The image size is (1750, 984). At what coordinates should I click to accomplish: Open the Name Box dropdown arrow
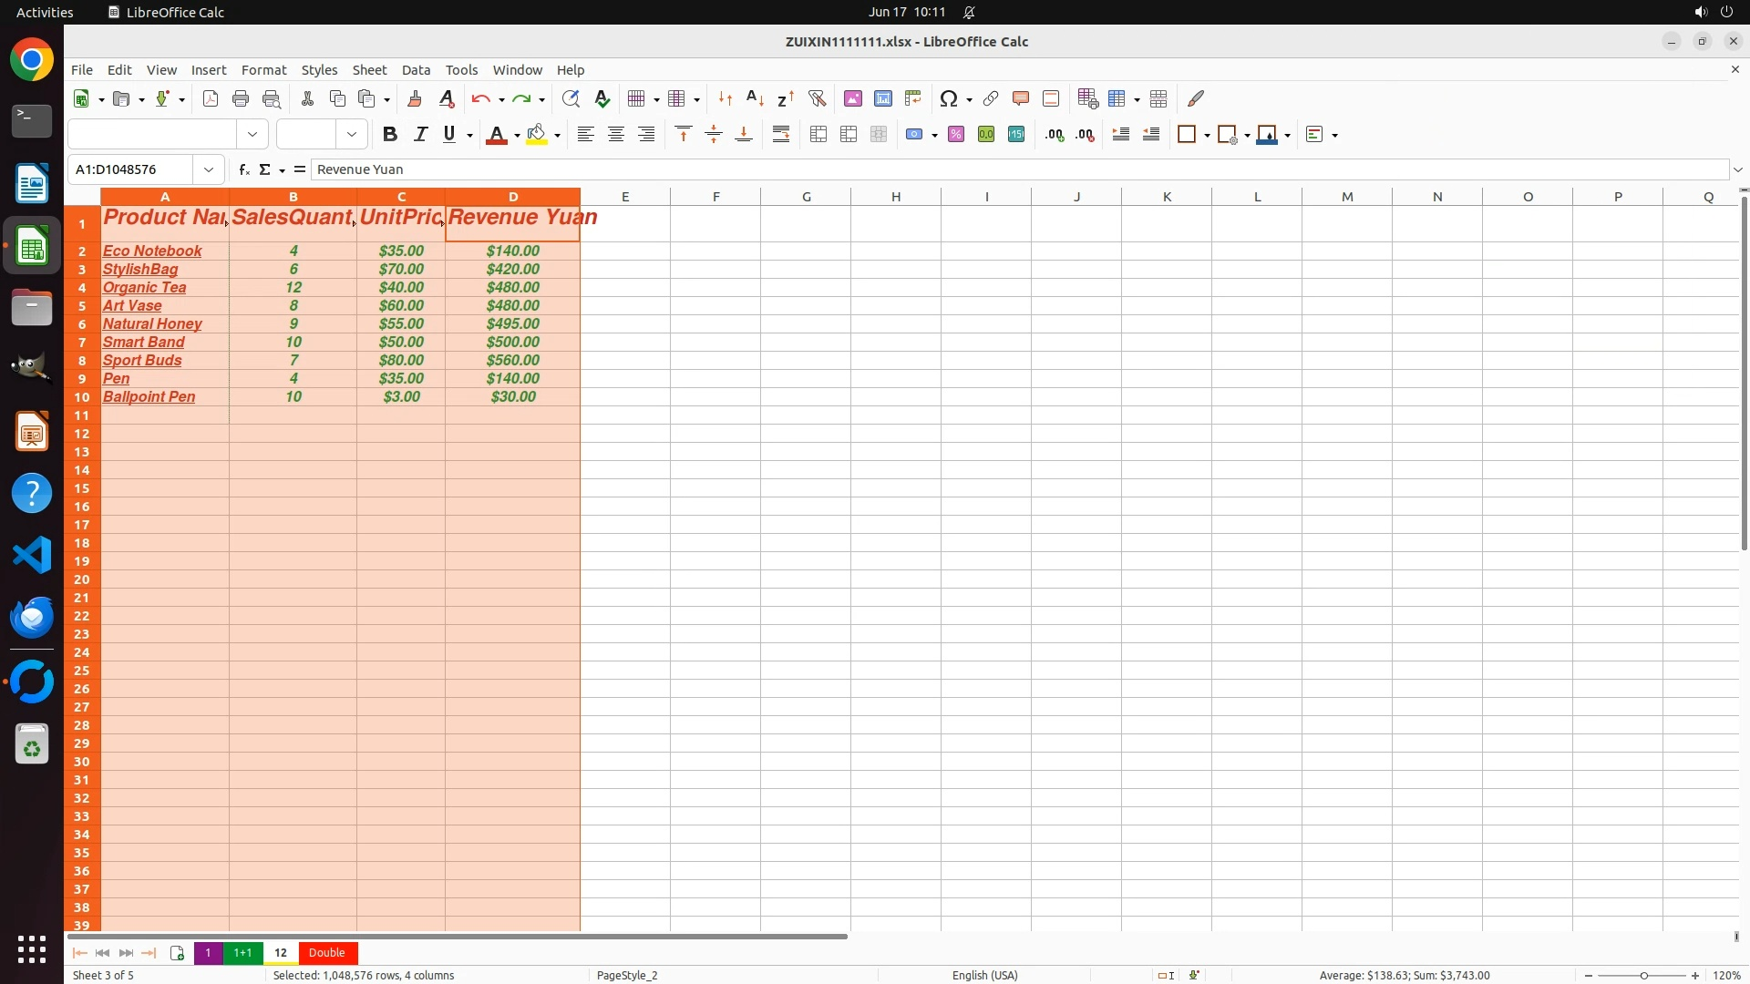[209, 169]
